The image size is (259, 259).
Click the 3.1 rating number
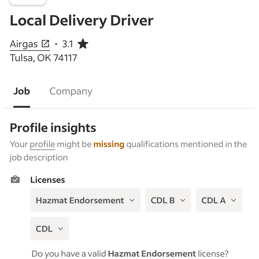coord(67,44)
